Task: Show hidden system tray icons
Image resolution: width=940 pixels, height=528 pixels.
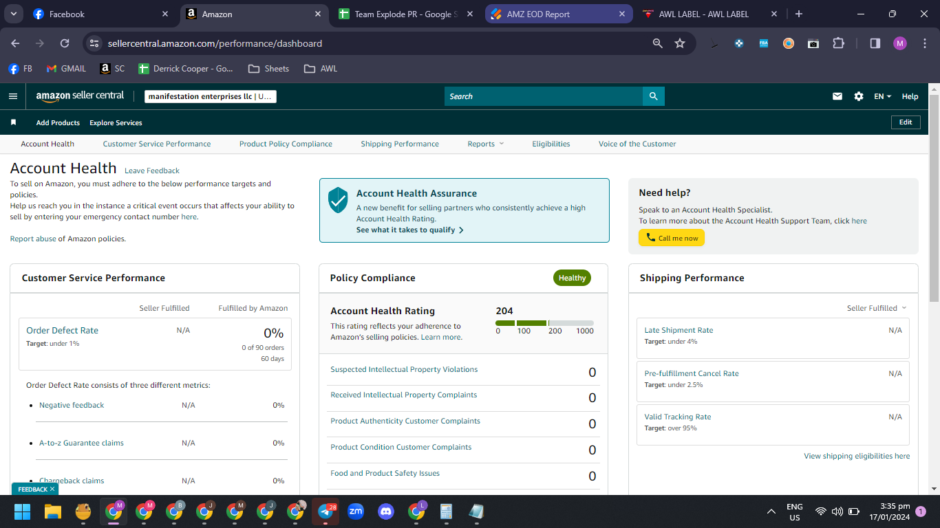Action: pos(773,511)
